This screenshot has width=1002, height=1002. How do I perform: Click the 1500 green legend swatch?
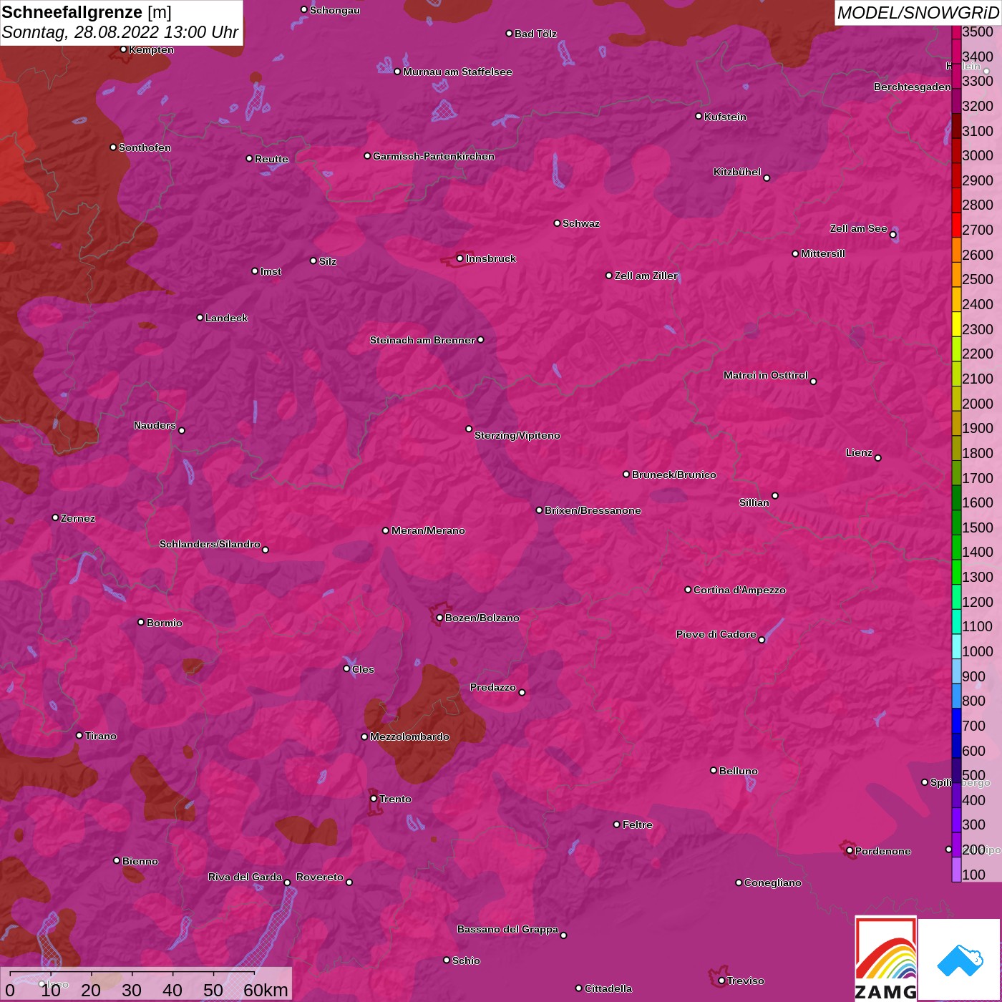pyautogui.click(x=956, y=522)
